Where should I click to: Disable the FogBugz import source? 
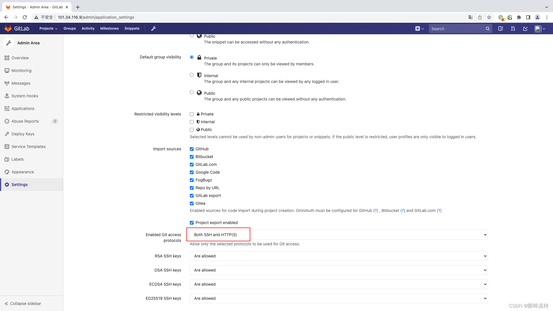pos(192,180)
